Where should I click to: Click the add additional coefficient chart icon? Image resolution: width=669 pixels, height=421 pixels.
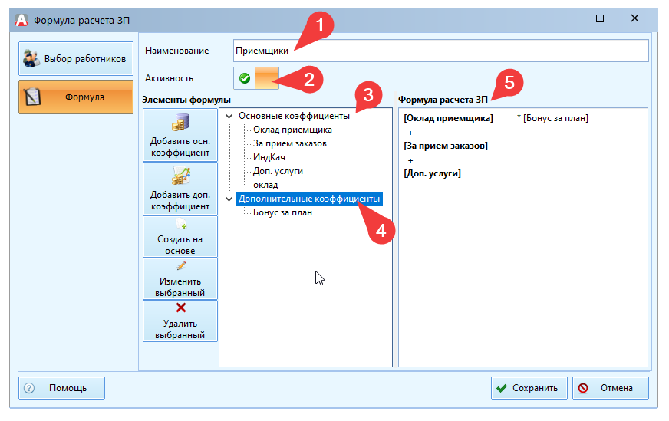pyautogui.click(x=180, y=177)
